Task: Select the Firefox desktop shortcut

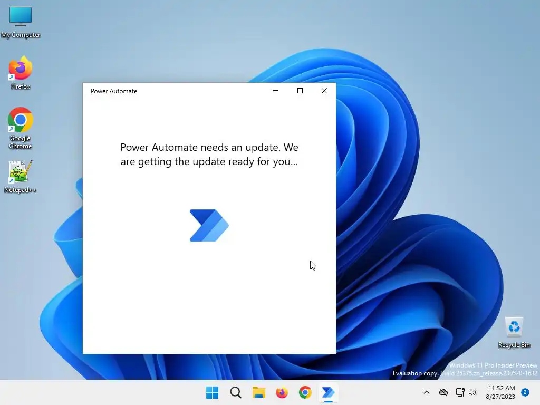Action: [21, 73]
